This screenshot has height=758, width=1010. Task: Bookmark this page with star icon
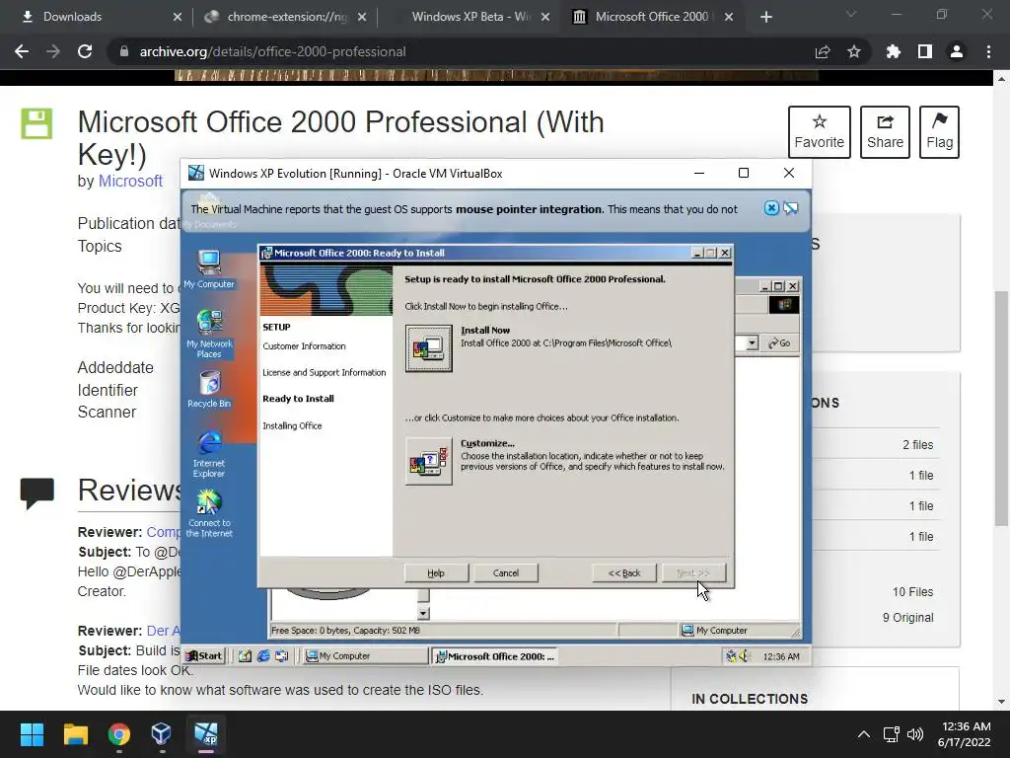[x=854, y=51]
